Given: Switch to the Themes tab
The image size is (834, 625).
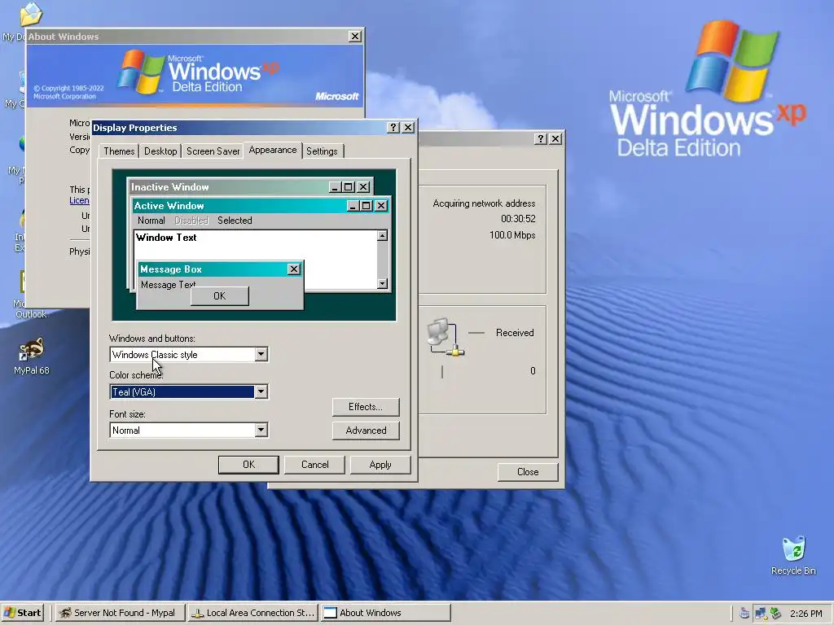Looking at the screenshot, I should 119,151.
